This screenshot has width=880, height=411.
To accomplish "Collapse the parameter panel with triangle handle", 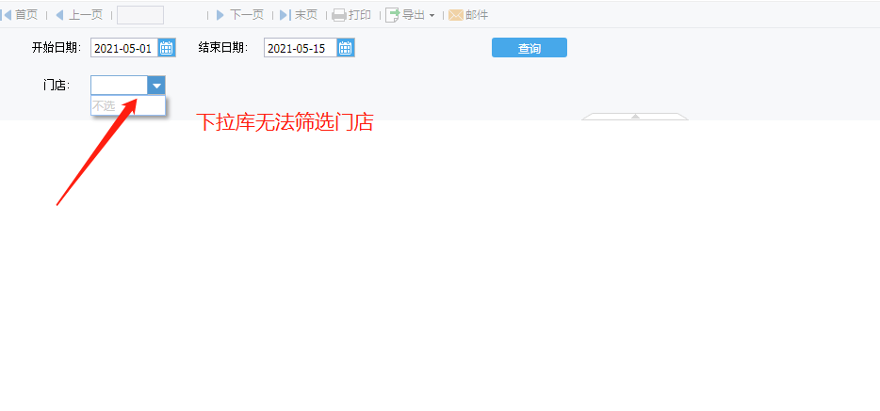I will [635, 117].
